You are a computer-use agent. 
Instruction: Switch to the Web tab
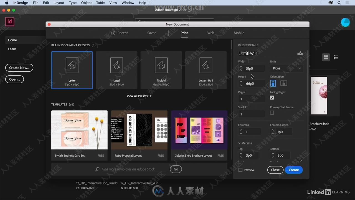pyautogui.click(x=211, y=33)
